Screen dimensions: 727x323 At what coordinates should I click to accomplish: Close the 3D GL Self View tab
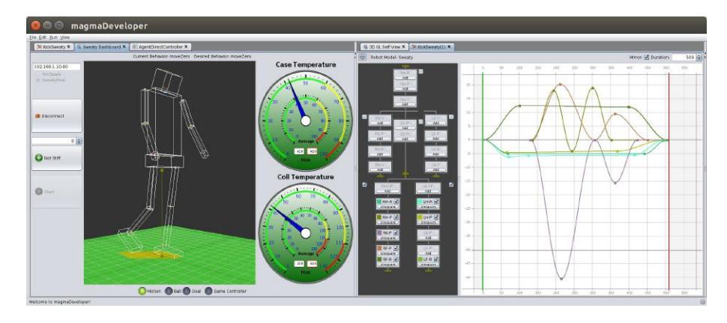[403, 46]
